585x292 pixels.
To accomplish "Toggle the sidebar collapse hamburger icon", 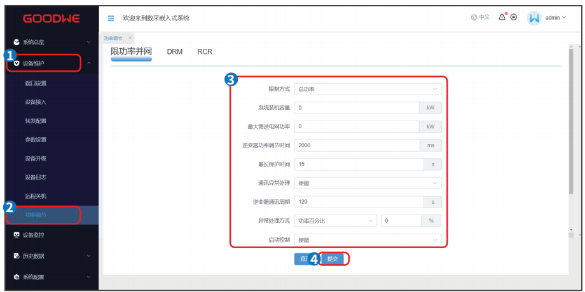I will (x=111, y=18).
